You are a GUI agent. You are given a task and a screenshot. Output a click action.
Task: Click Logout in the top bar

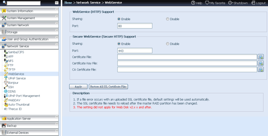point(258,3)
